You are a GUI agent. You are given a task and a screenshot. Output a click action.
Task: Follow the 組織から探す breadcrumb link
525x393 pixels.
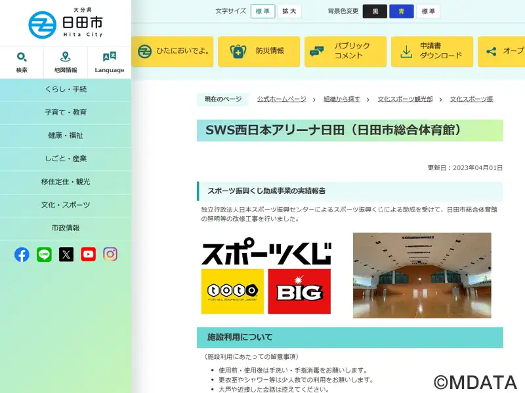click(x=342, y=100)
